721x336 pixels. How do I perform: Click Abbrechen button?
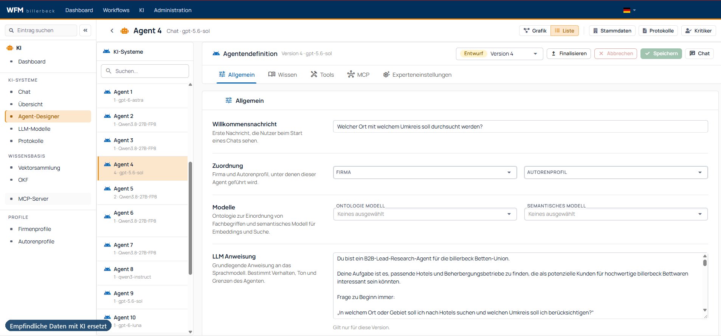tap(616, 54)
